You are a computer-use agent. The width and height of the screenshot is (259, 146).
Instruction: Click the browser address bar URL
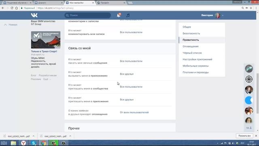55,8
